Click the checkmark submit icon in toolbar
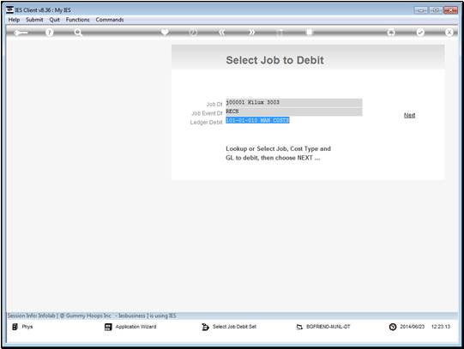This screenshot has width=464, height=349. tap(420, 33)
